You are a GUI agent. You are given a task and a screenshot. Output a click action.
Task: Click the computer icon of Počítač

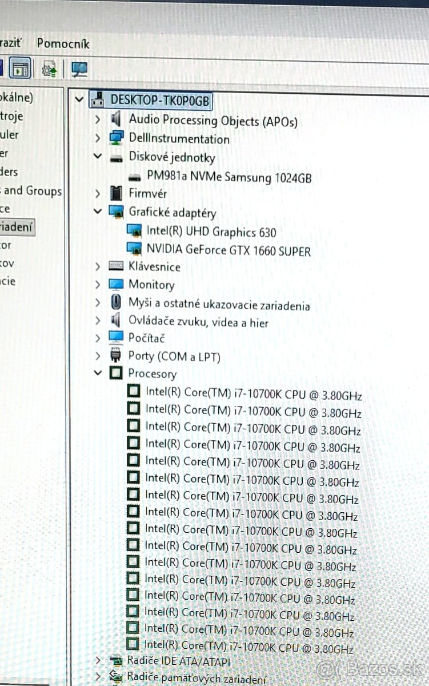click(x=116, y=337)
